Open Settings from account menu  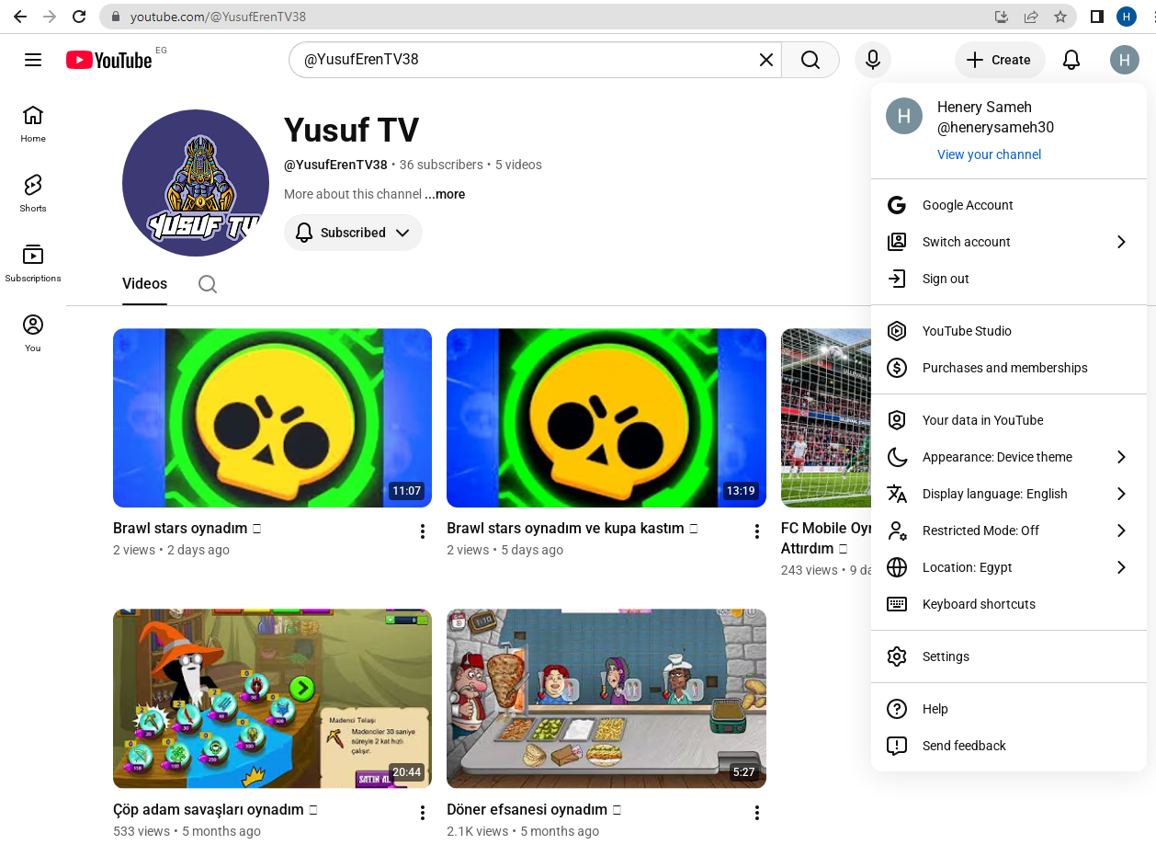click(x=1009, y=656)
